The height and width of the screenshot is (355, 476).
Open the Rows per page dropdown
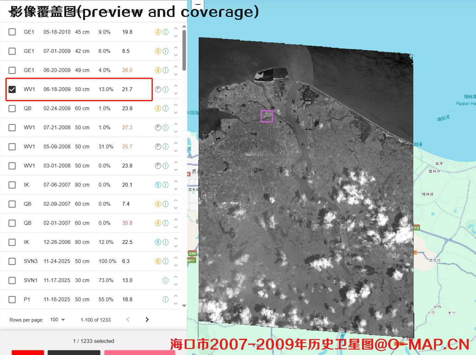point(57,320)
